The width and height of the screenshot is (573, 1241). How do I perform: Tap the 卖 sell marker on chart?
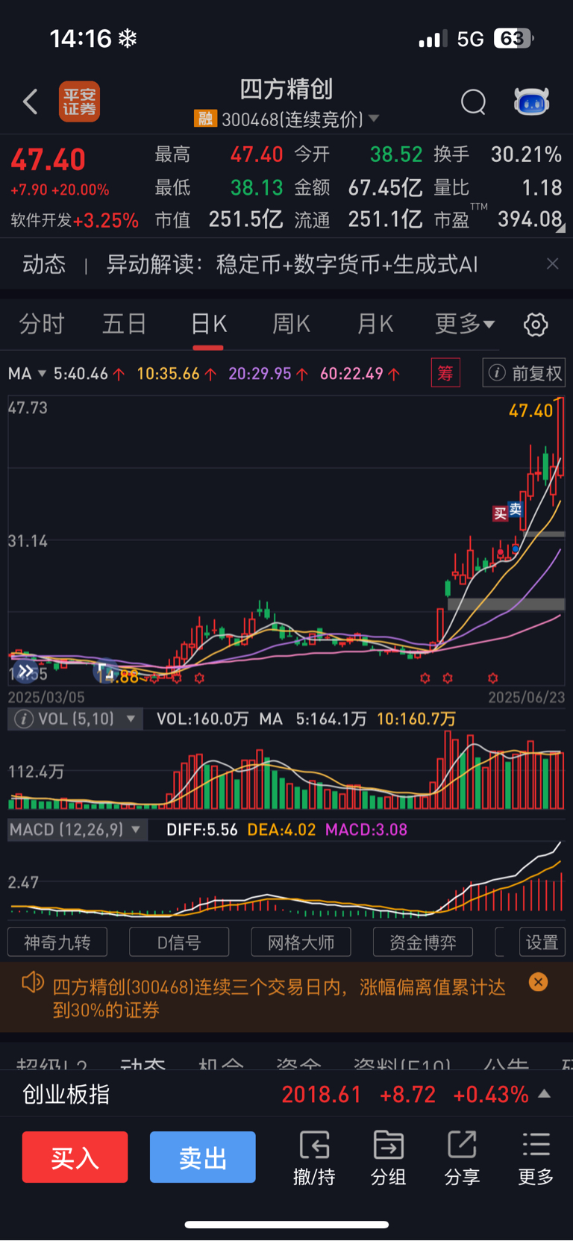click(x=516, y=509)
